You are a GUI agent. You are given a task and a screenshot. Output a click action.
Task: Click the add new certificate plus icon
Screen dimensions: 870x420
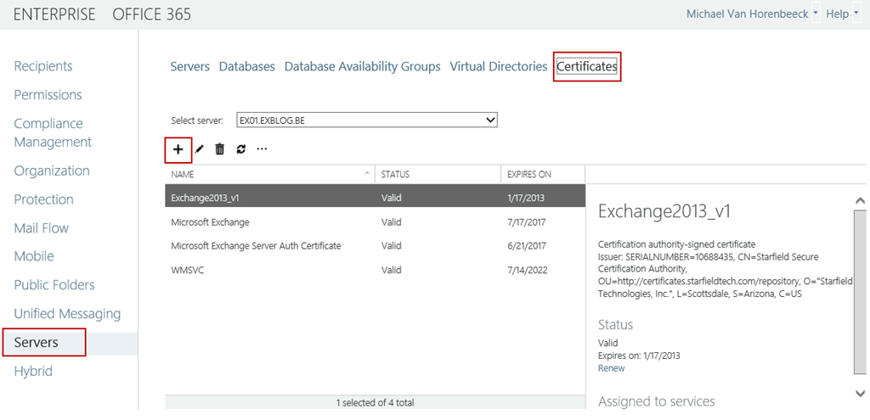click(x=178, y=149)
